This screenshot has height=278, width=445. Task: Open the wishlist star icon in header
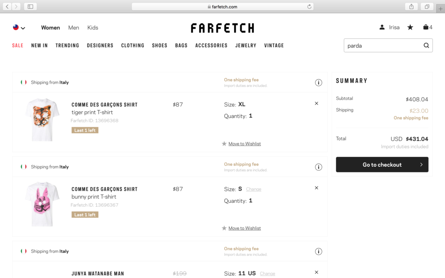click(410, 27)
